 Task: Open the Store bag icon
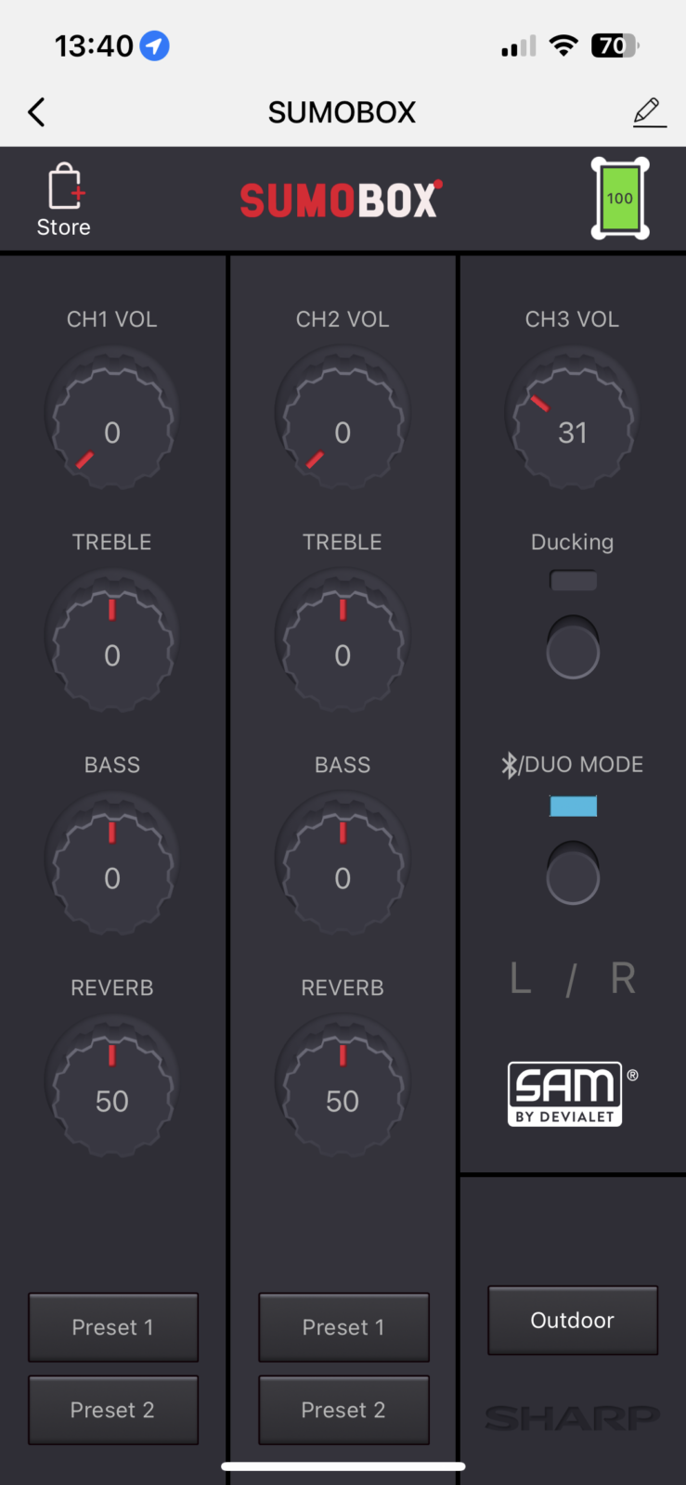pos(65,187)
